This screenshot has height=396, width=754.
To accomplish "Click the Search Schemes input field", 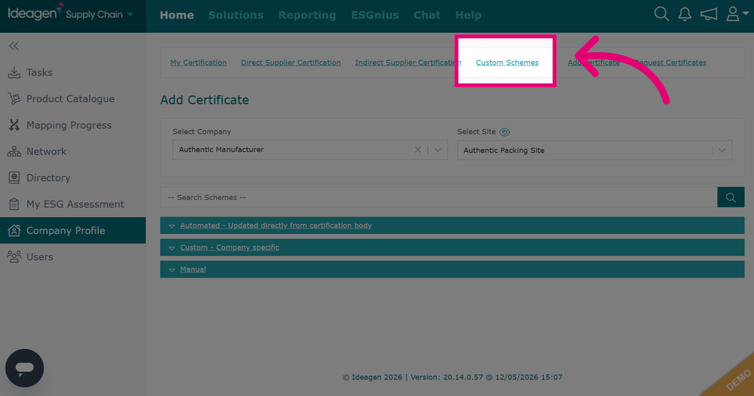I will (x=439, y=197).
